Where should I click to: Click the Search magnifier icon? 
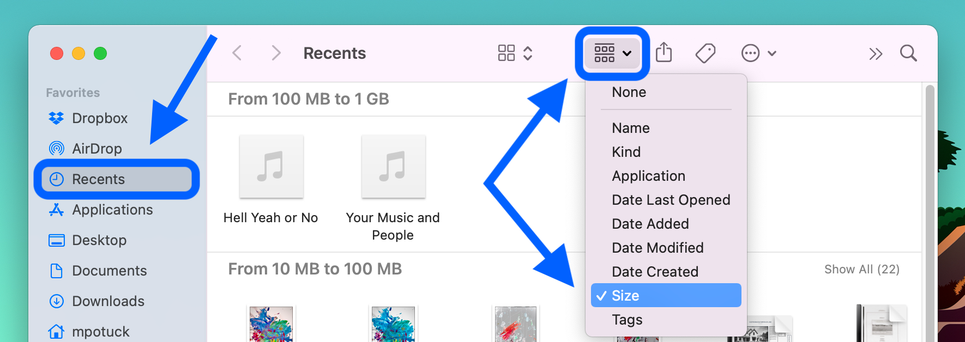click(x=907, y=53)
